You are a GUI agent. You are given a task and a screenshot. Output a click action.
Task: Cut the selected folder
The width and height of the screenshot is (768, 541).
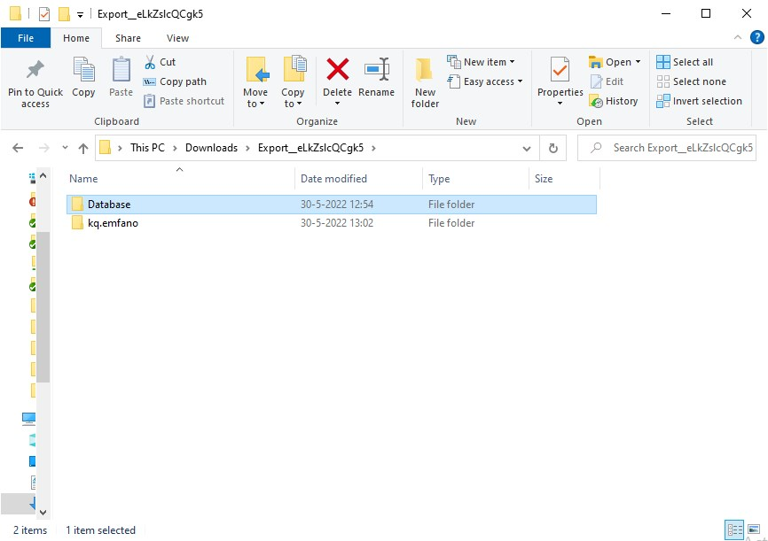click(161, 62)
